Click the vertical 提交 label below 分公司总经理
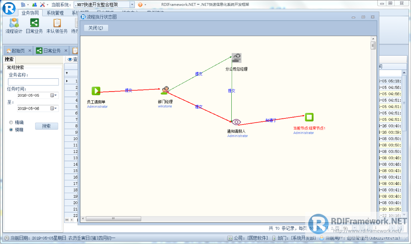The image size is (411, 244). tap(232, 91)
